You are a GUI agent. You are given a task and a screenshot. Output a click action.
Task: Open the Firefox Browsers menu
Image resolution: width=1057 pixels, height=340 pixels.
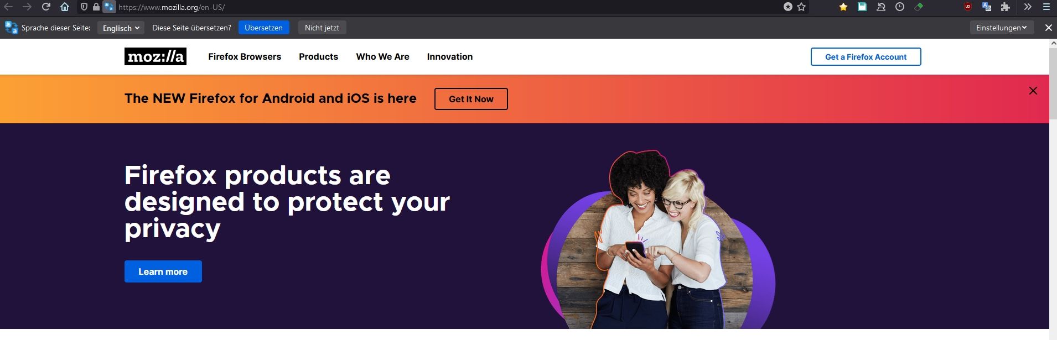[x=245, y=56]
